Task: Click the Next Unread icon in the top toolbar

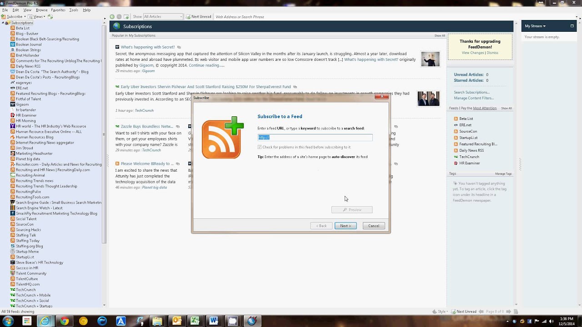Action: (x=187, y=17)
